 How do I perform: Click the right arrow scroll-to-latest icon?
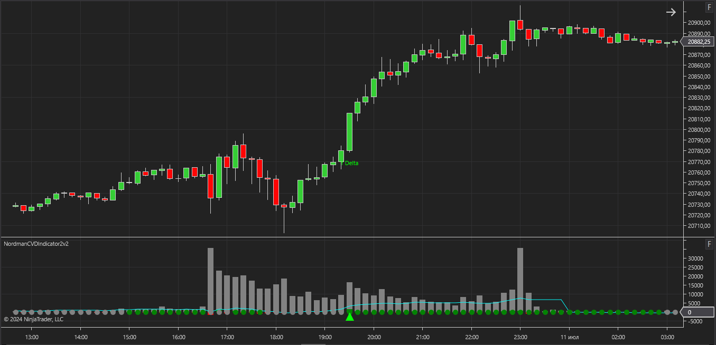(671, 12)
